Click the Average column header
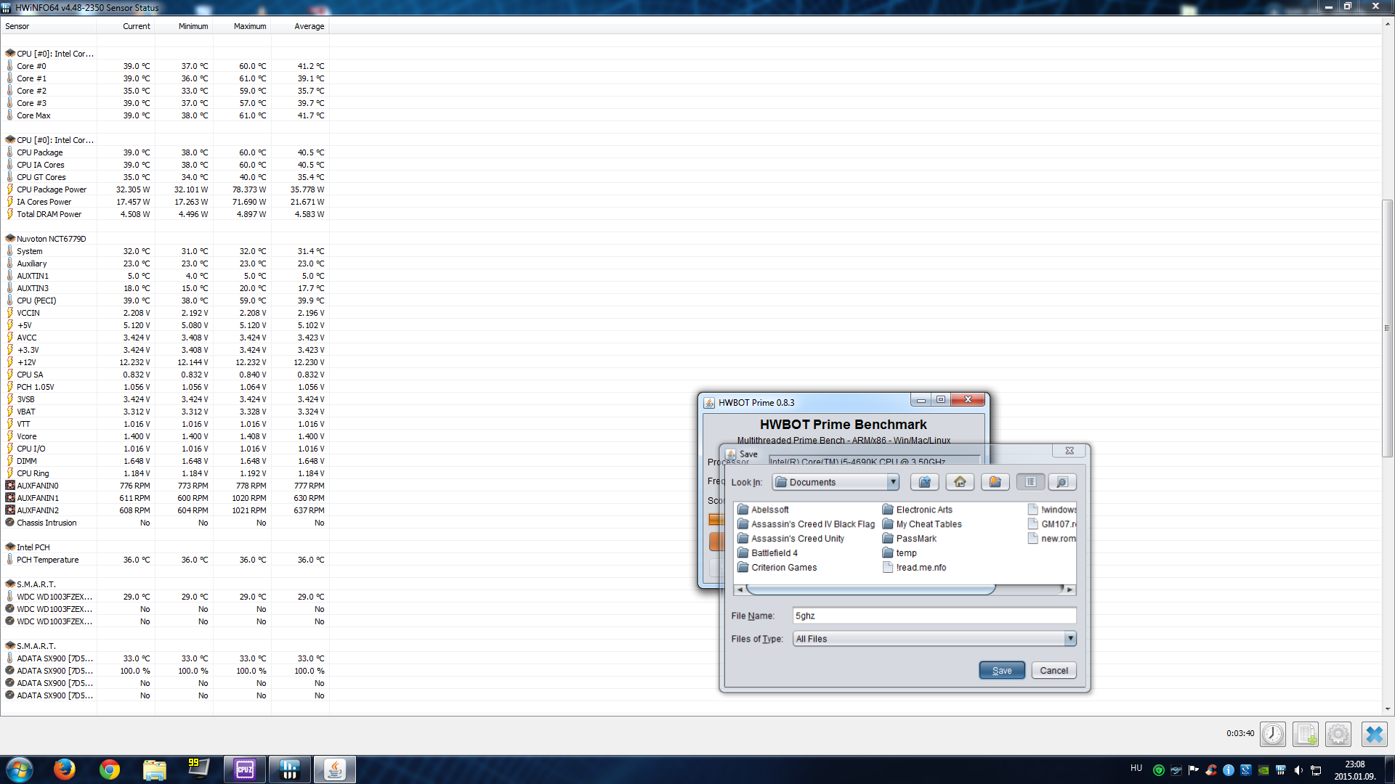 tap(300, 26)
